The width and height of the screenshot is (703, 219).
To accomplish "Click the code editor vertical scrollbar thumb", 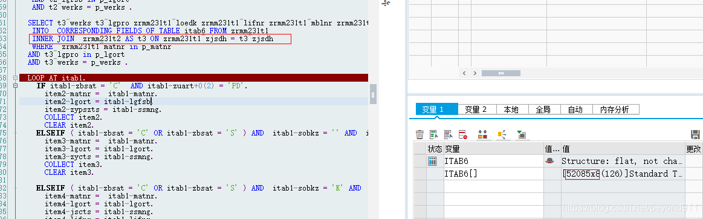I will (372, 94).
